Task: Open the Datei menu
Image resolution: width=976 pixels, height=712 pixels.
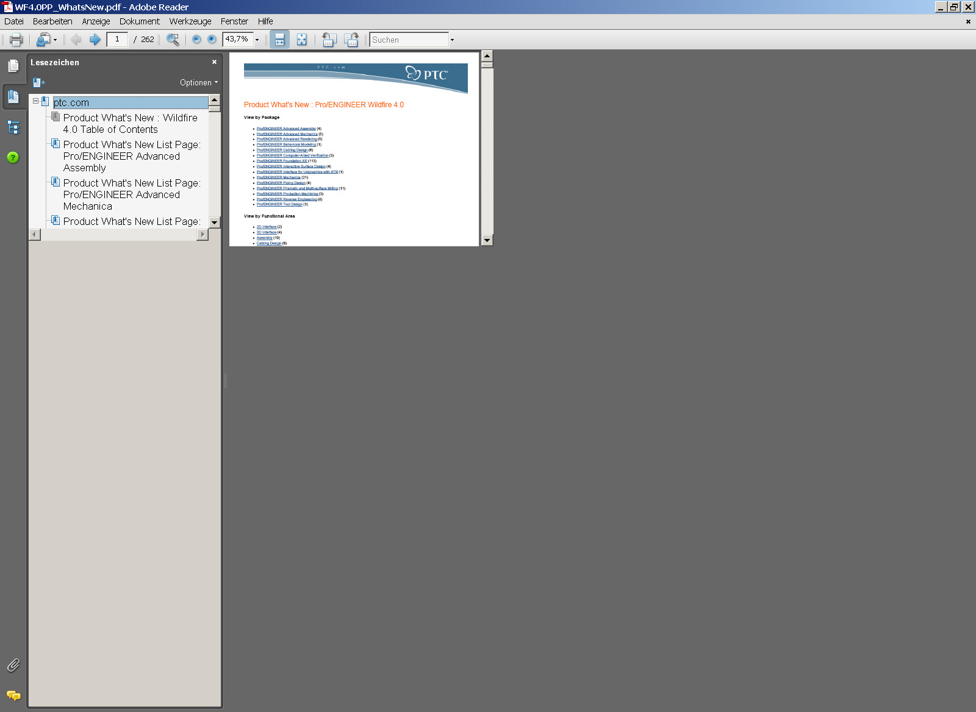Action: pos(14,21)
